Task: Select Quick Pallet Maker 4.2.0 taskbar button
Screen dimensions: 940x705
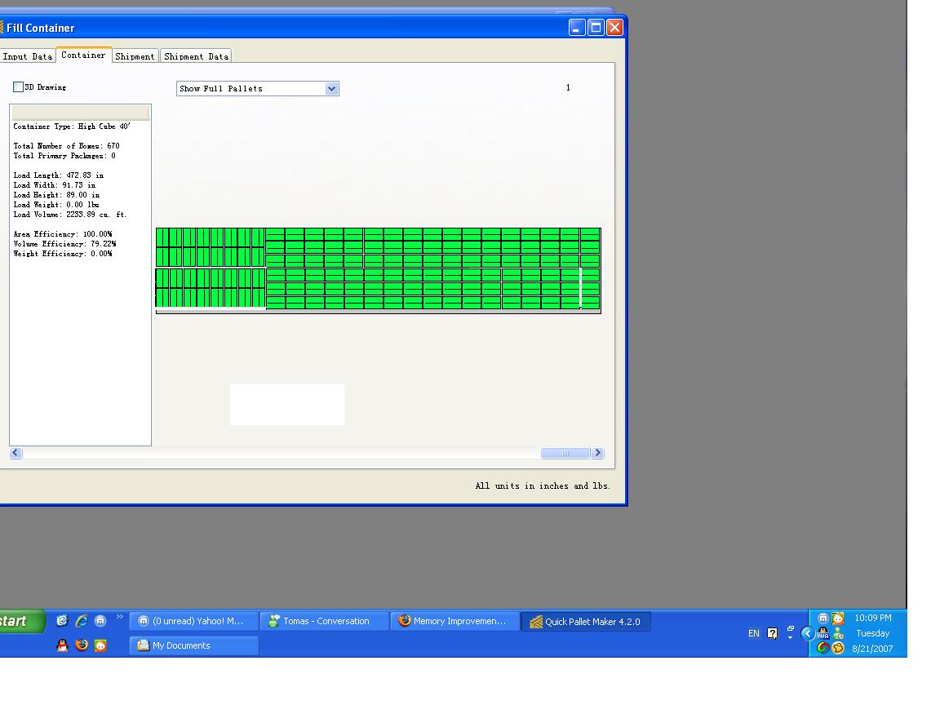Action: click(586, 622)
